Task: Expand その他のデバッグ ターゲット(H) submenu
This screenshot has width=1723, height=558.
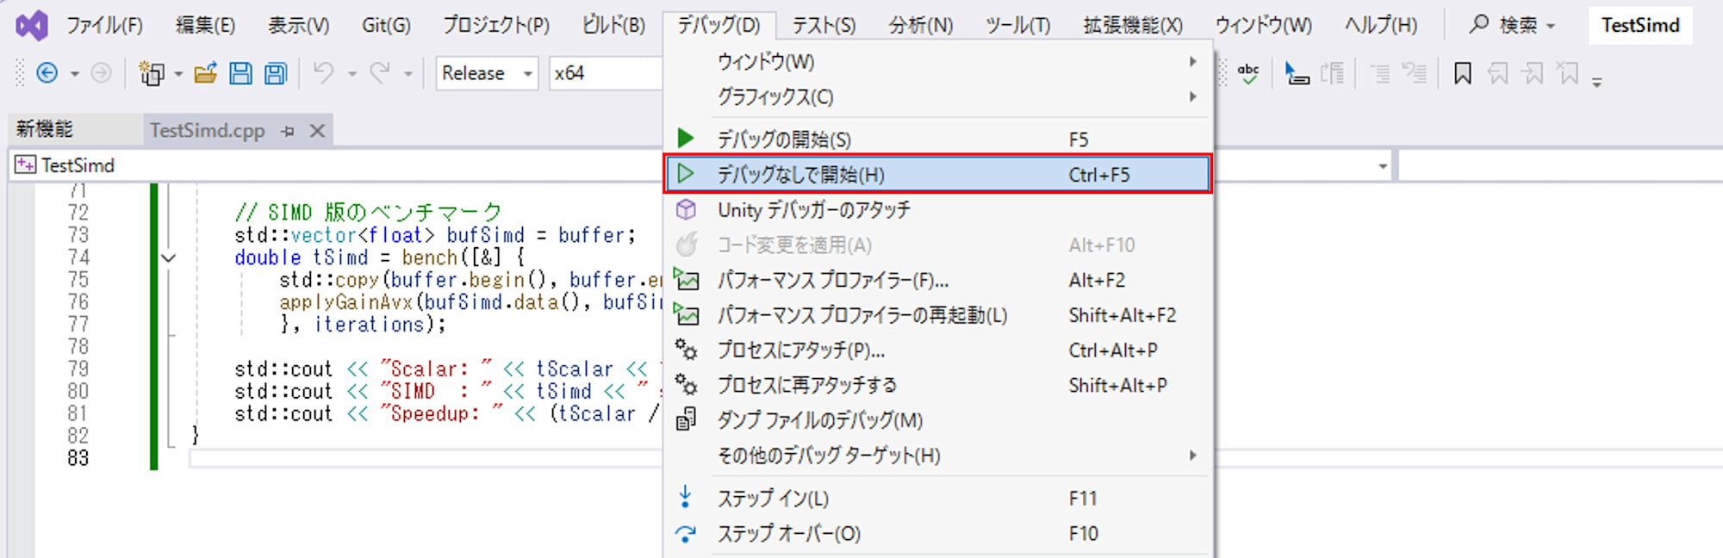Action: (x=938, y=456)
